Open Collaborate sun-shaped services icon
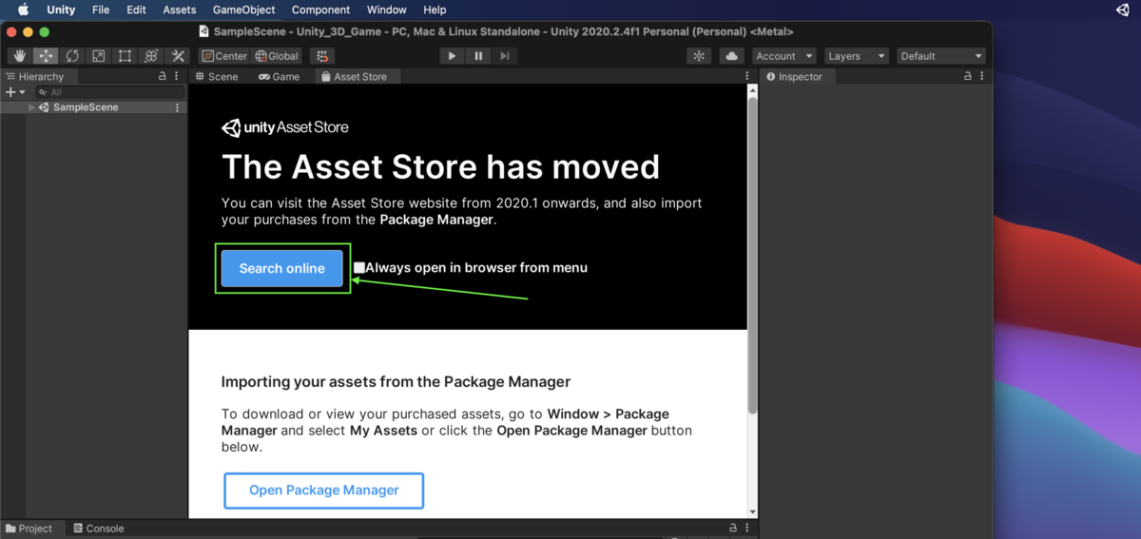1141x539 pixels. (x=699, y=56)
